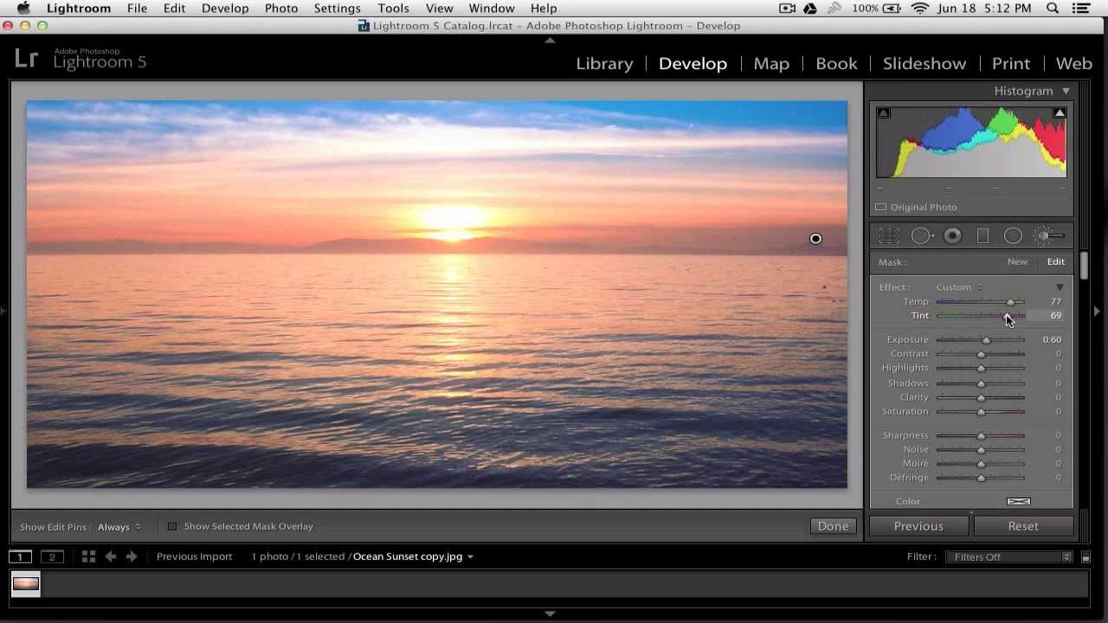Select main window display button 1
1108x623 pixels.
coord(20,556)
